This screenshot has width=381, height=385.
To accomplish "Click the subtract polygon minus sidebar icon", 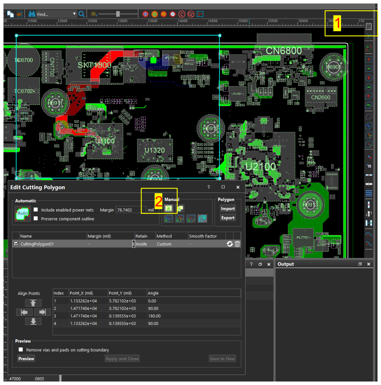I will (x=369, y=106).
